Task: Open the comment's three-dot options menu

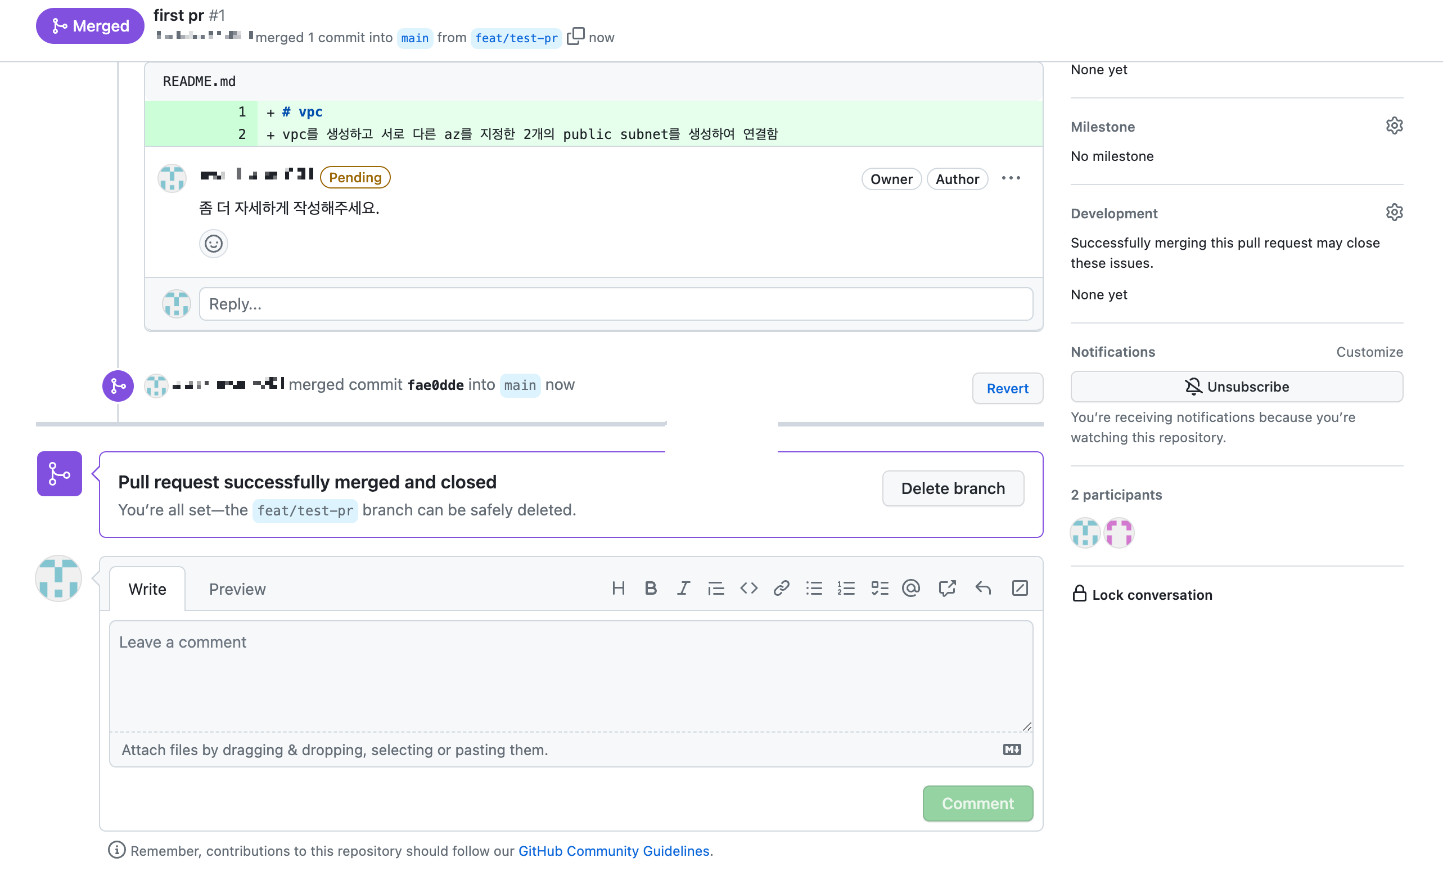Action: coord(1011,178)
